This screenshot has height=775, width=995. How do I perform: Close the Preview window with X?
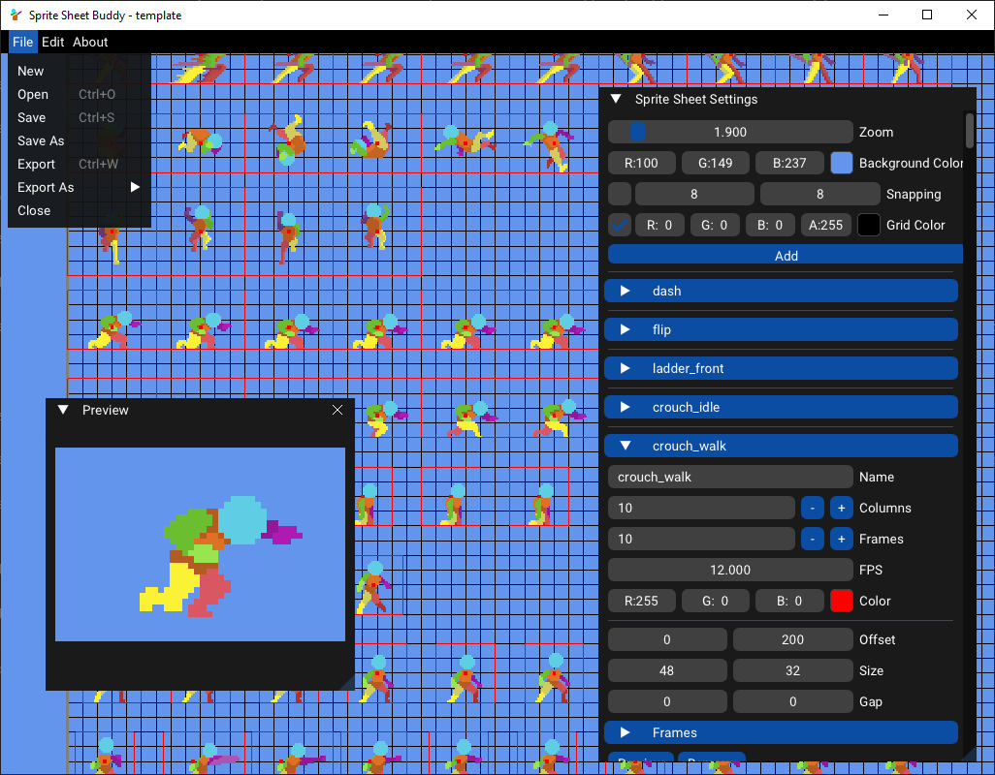pos(337,410)
